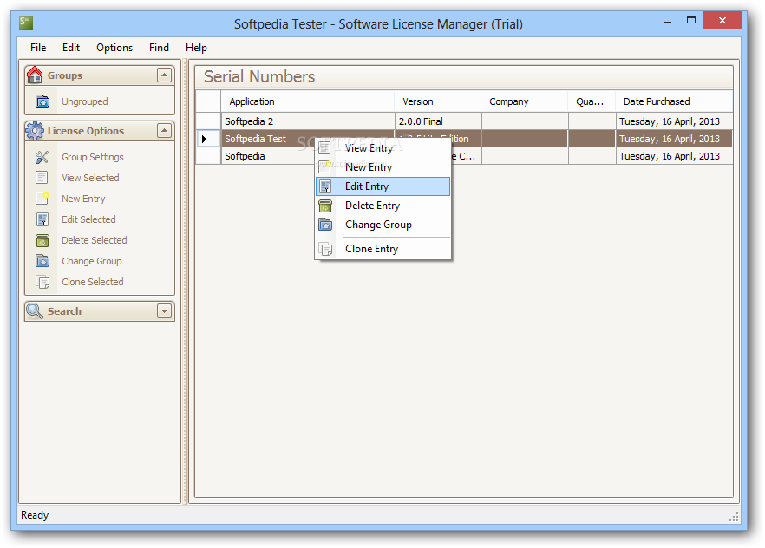Click Clone Selected in sidebar

tap(93, 282)
